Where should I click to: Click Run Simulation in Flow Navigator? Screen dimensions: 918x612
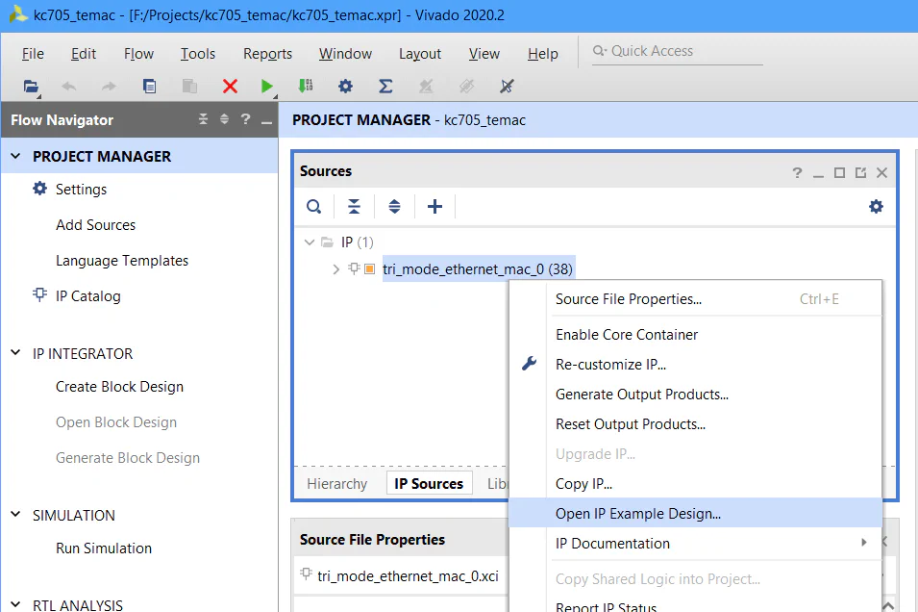pos(104,548)
